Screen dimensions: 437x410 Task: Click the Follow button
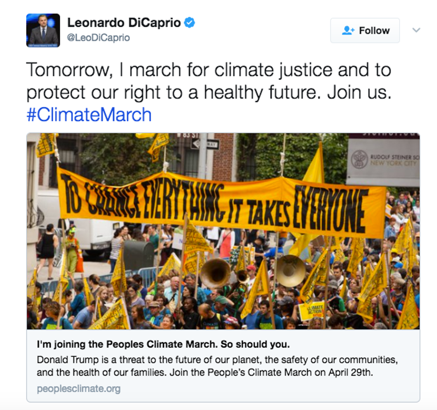[x=365, y=30]
